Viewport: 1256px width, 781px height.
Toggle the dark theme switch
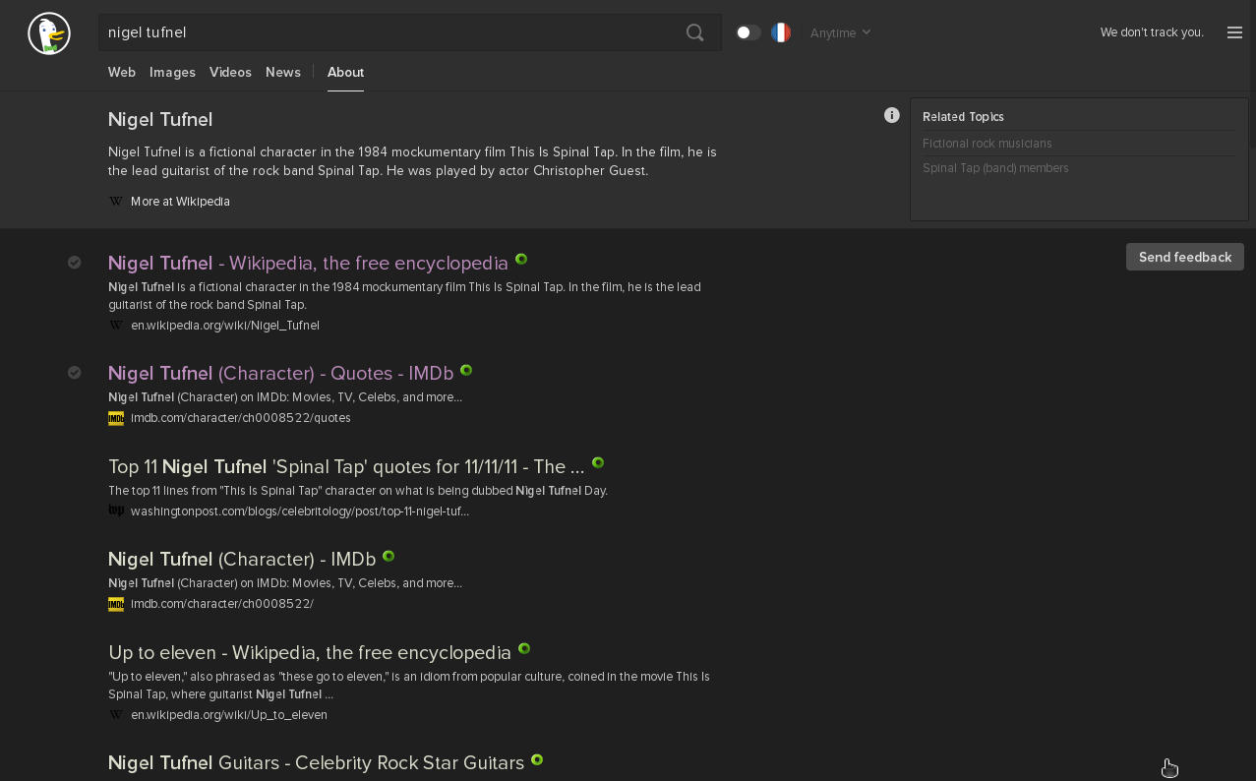[748, 32]
